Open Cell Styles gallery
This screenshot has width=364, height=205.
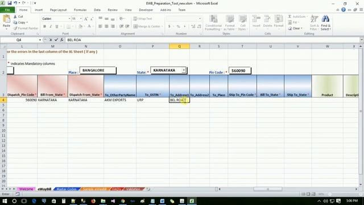243,23
